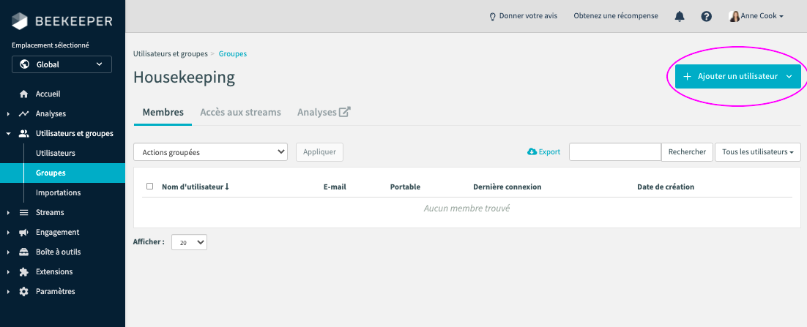Screen dimensions: 807x327
Task: Click the Analyses chart icon in sidebar
Action: coord(23,114)
